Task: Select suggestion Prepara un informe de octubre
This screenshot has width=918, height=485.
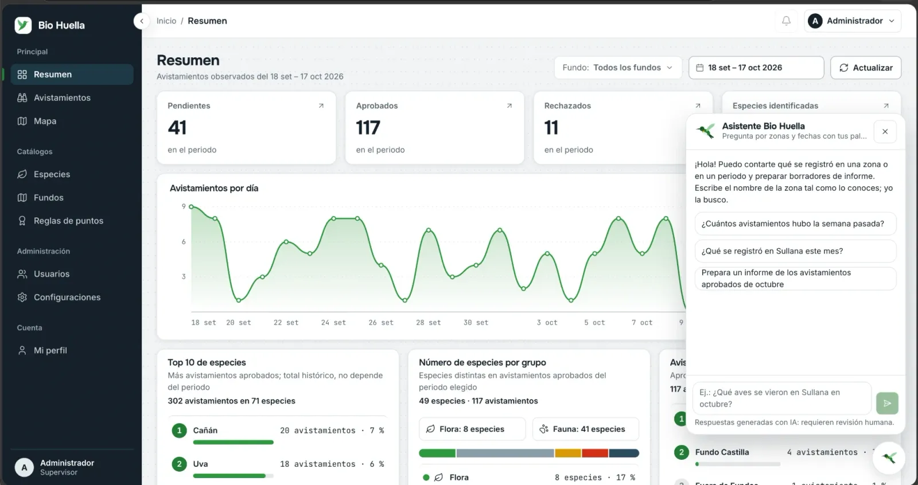Action: [795, 279]
